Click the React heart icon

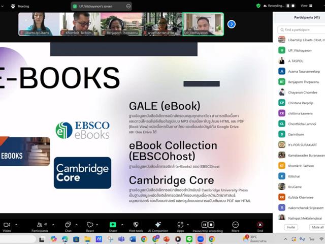click(x=90, y=225)
